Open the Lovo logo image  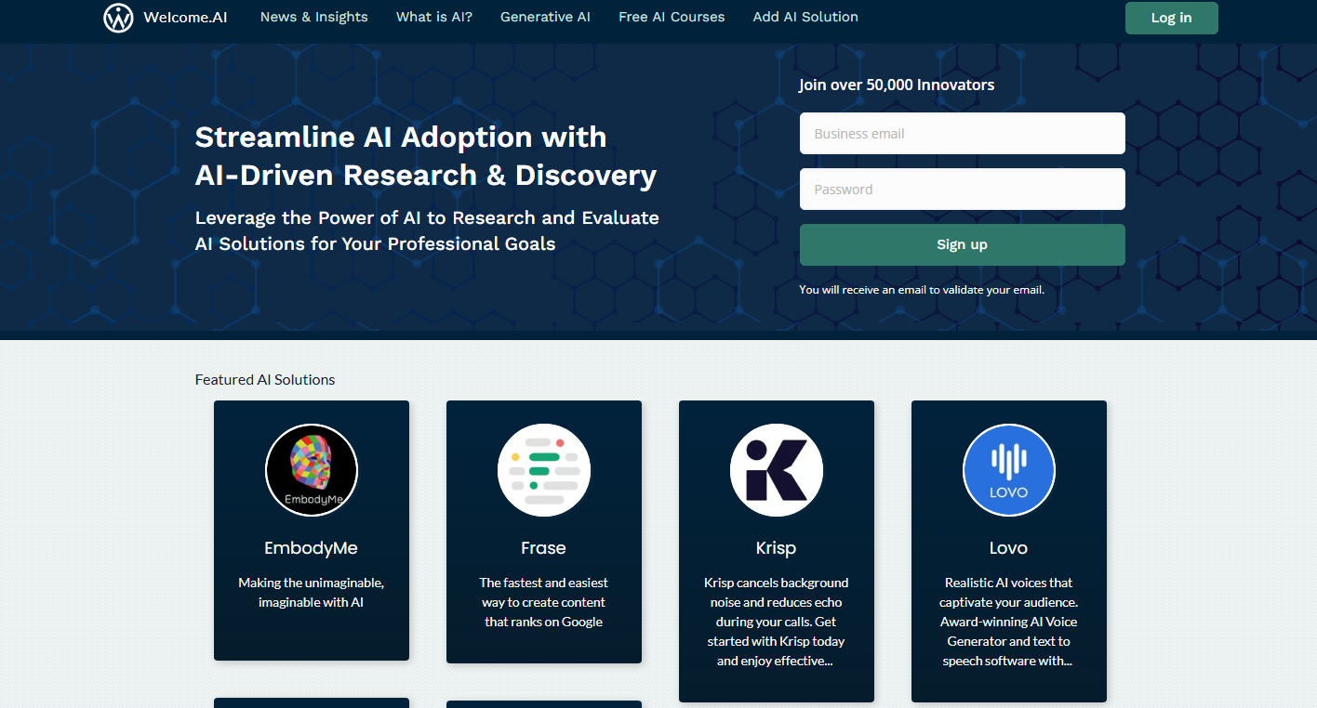click(1009, 470)
